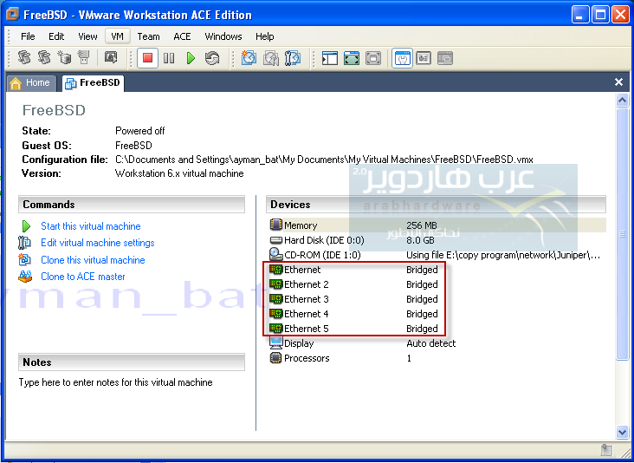
Task: Select the Hard Disk (IDE 0:0) row
Action: tap(435, 240)
